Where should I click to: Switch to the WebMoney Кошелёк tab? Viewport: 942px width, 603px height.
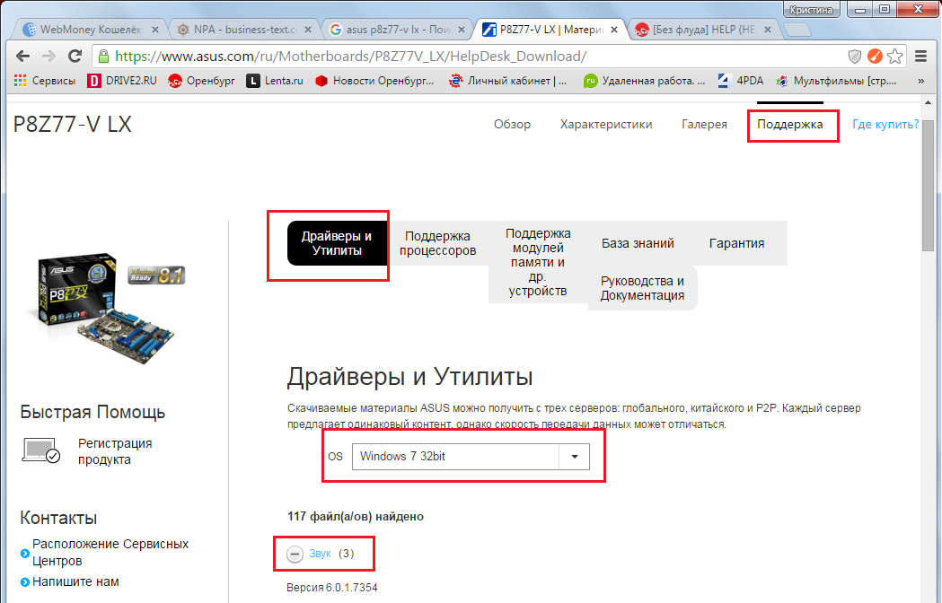coord(90,30)
